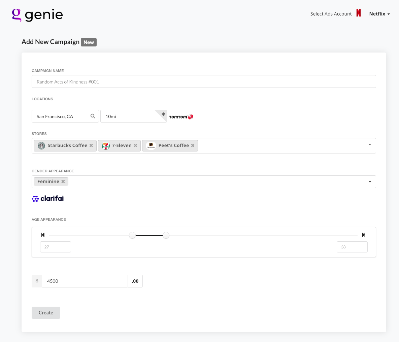
Task: Remove Peet's Coffee store tag
Action: coord(193,145)
